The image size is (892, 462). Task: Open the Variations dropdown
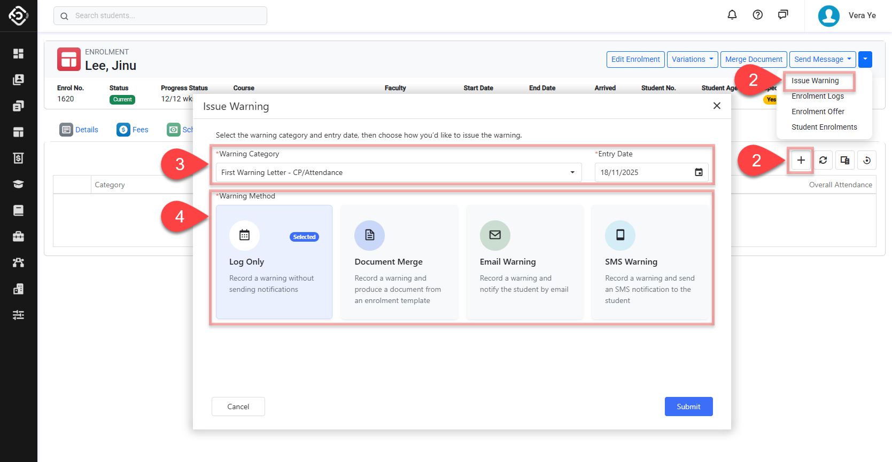692,59
